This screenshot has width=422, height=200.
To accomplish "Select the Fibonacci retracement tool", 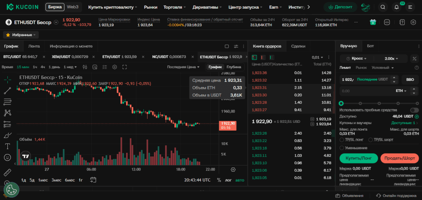I will click(7, 101).
